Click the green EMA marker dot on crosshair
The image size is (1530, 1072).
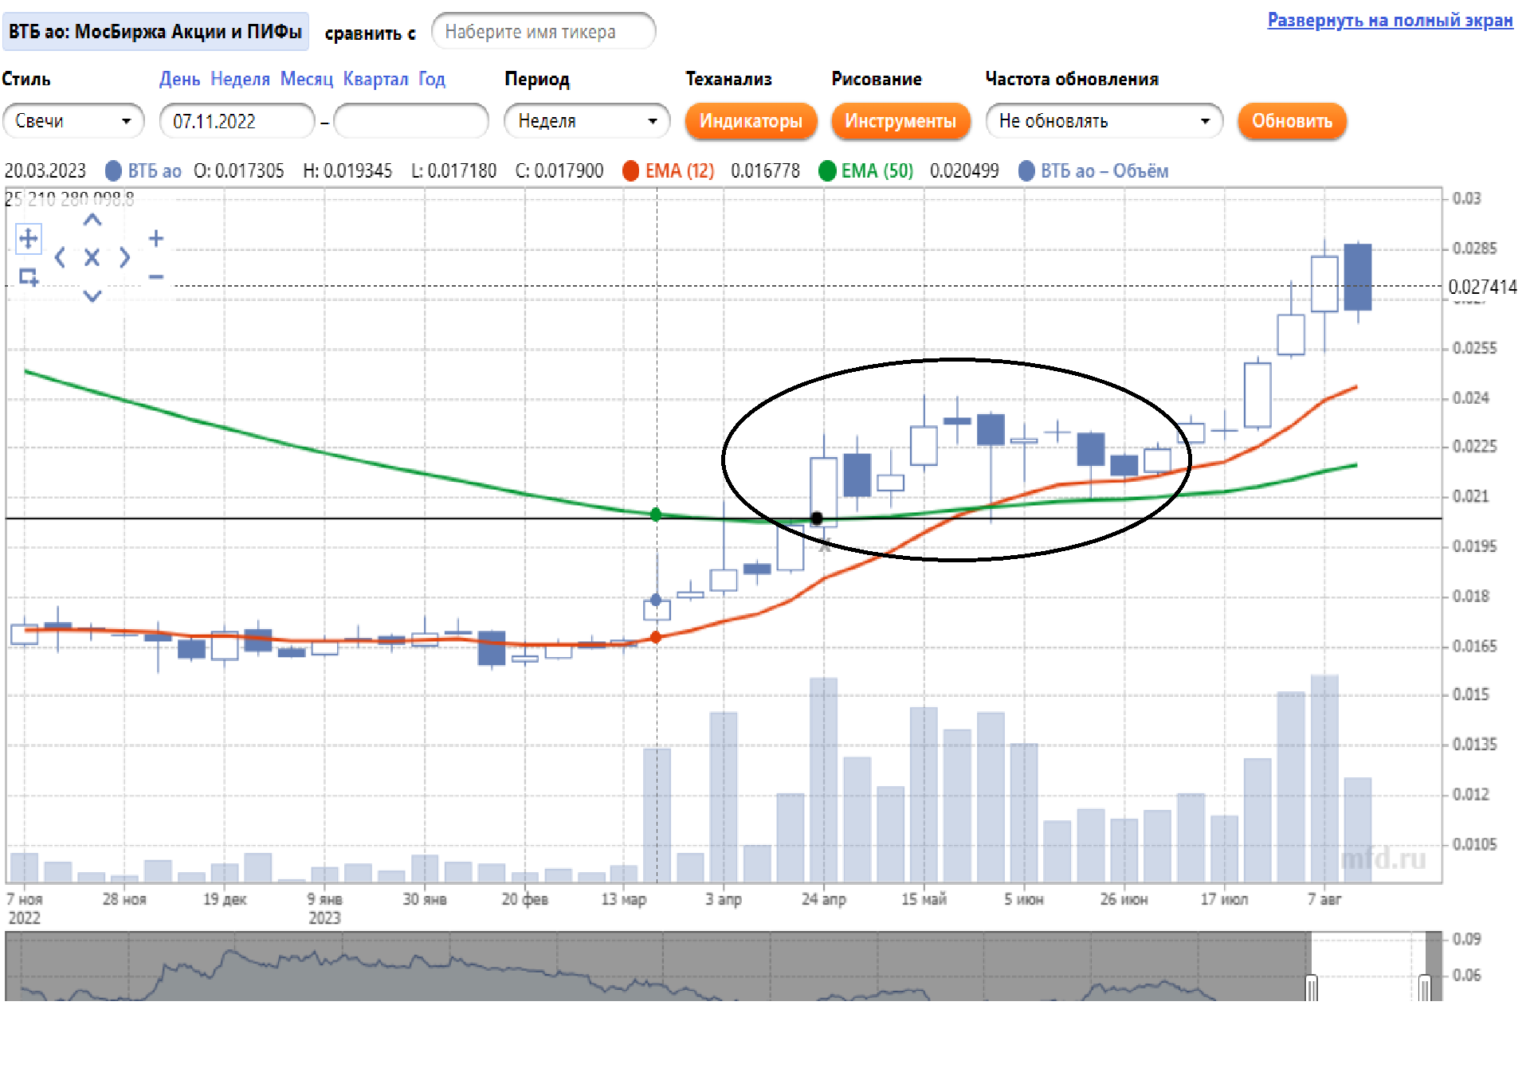click(x=656, y=514)
